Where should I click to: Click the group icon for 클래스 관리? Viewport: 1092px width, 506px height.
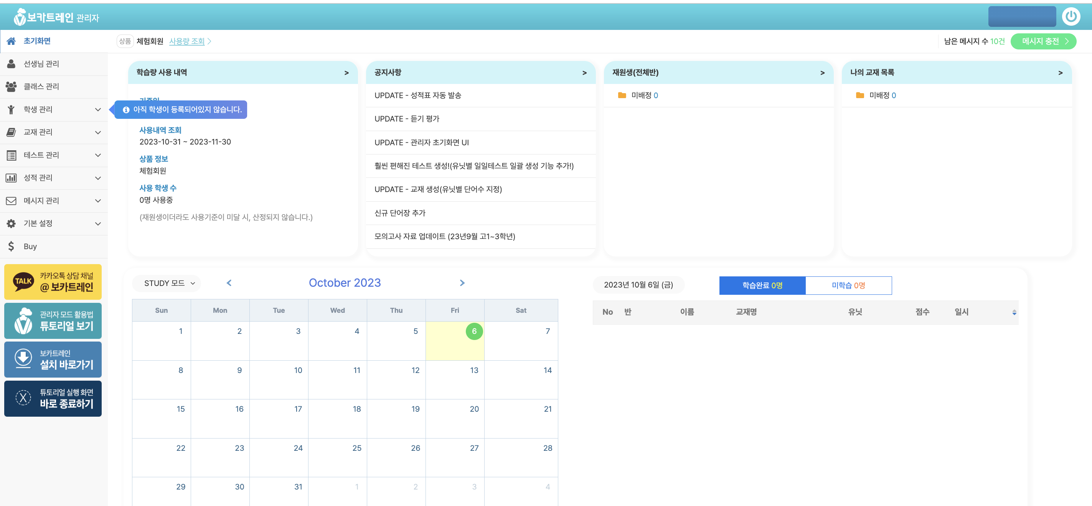tap(12, 86)
